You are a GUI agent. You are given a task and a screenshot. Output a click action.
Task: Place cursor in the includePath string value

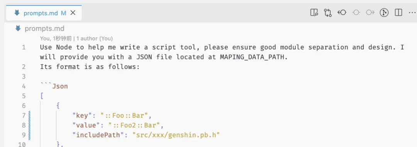[x=176, y=135]
